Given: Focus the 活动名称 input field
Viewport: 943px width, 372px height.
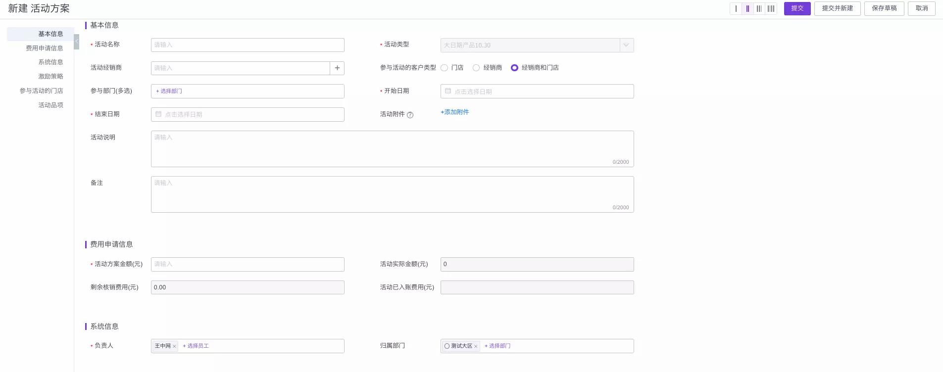Looking at the screenshot, I should (248, 45).
